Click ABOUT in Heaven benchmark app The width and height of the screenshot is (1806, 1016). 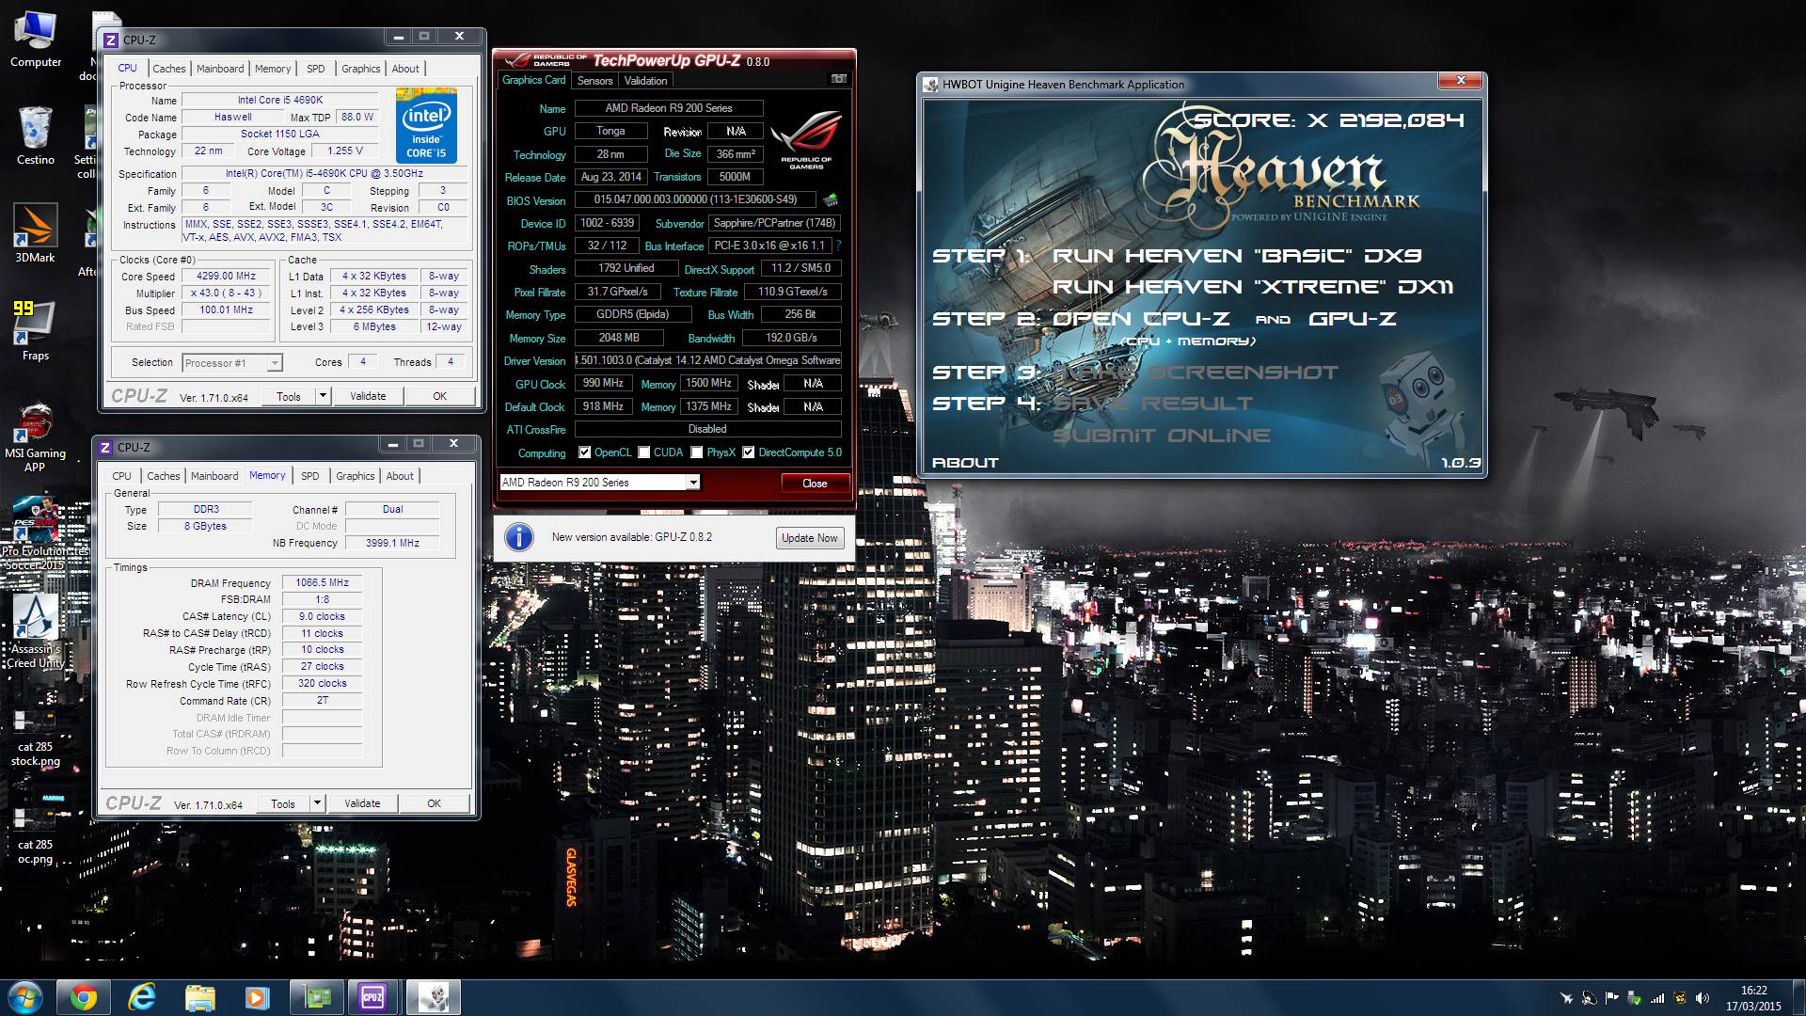[965, 463]
